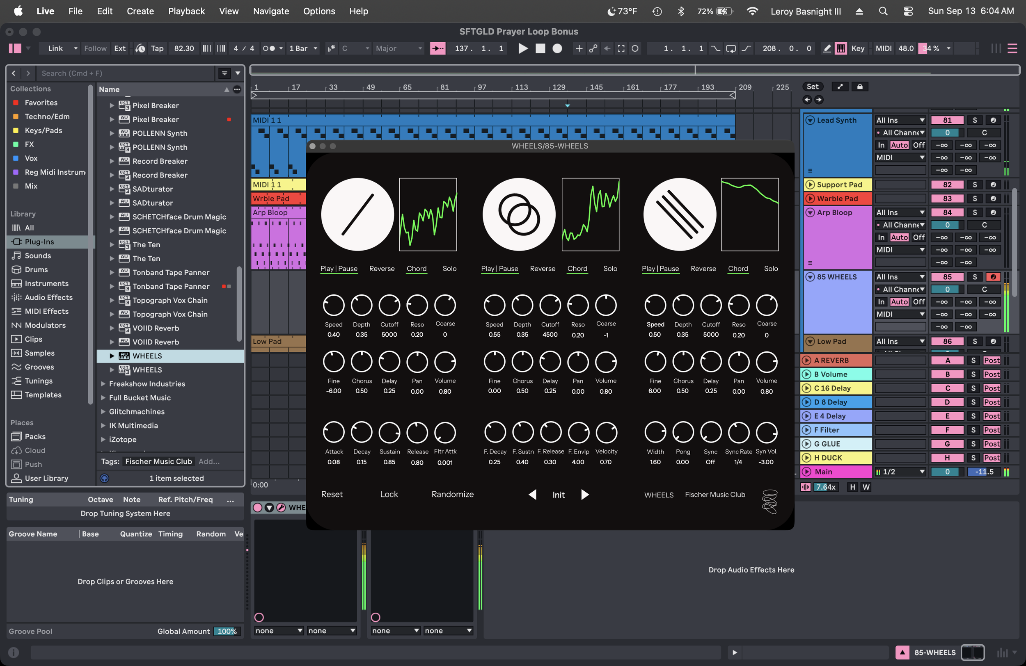Click the Capture MIDI icon
This screenshot has width=1026, height=666.
621,49
